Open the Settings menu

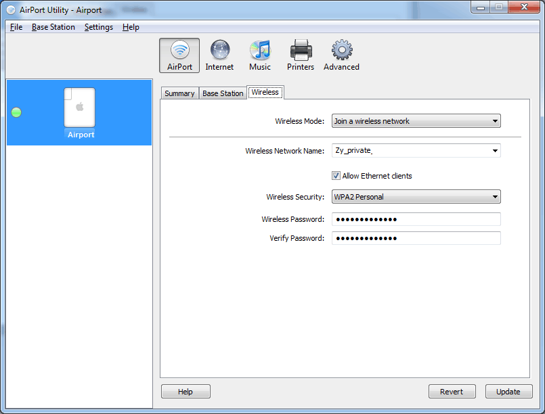pyautogui.click(x=99, y=27)
